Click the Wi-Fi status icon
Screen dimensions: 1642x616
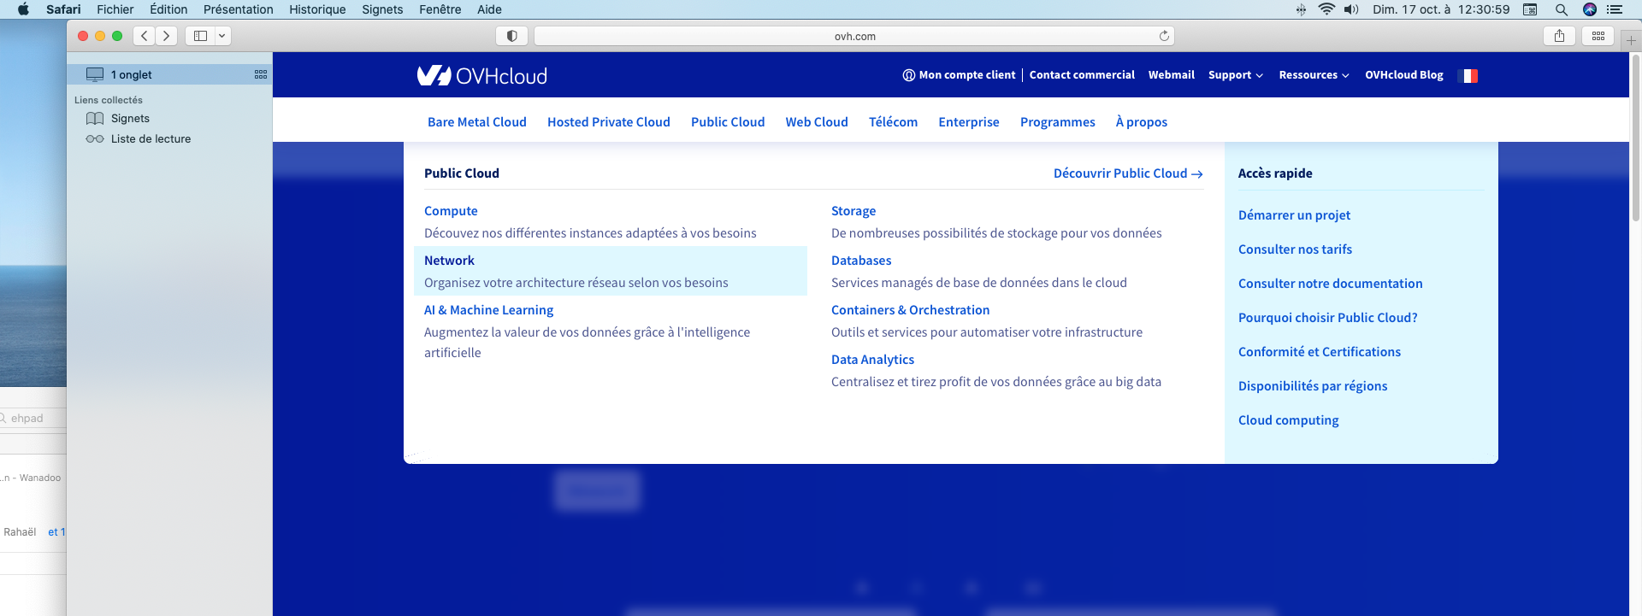pos(1326,9)
